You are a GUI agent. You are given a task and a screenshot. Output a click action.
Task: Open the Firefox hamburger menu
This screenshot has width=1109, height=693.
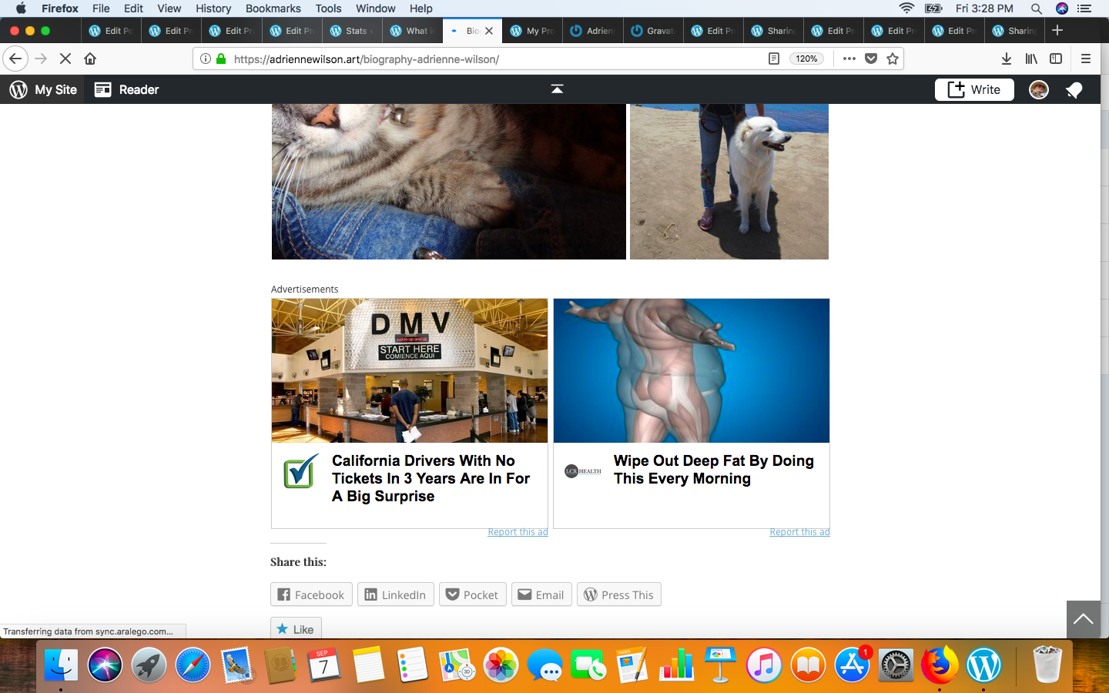tap(1085, 59)
